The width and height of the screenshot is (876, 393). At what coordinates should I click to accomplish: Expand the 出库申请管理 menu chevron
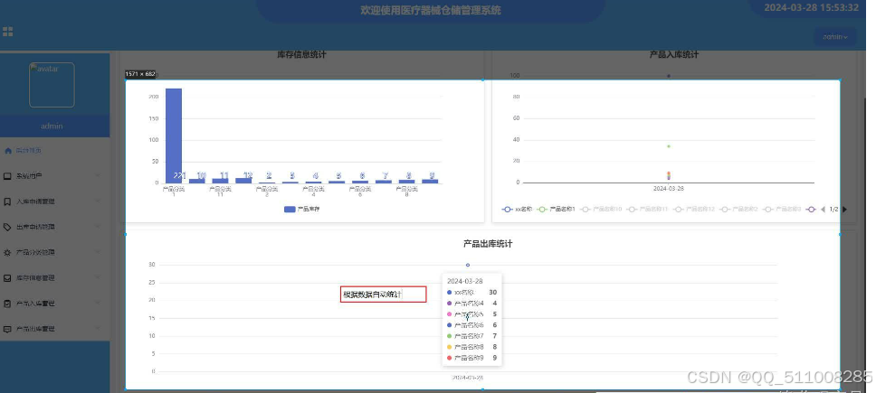(x=98, y=227)
